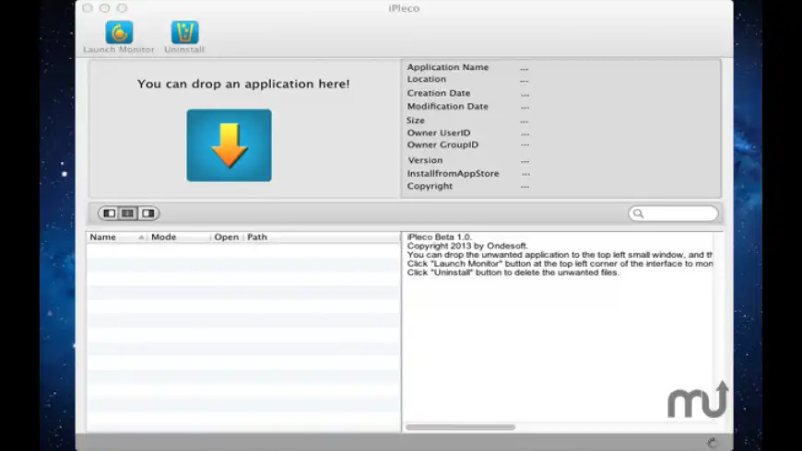Click the InstallfromAppStore label
This screenshot has width=802, height=451.
[453, 174]
